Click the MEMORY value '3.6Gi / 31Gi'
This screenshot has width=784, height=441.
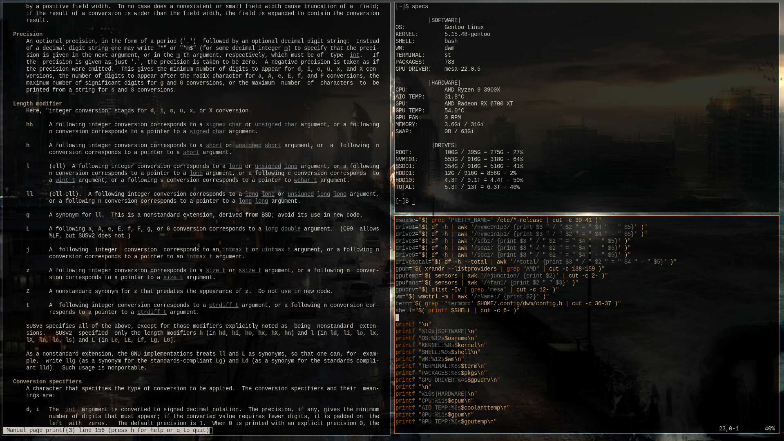click(464, 125)
